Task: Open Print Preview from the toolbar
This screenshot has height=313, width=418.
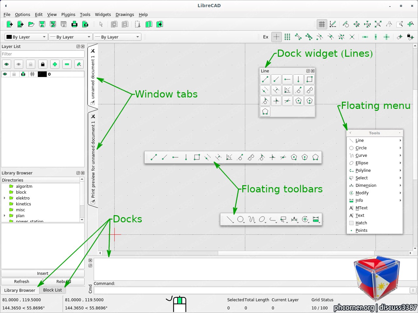Action: pyautogui.click(x=85, y=24)
